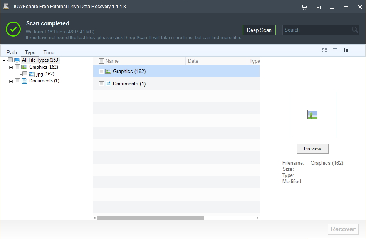The image size is (366, 239).
Task: Click the Documents page icon in tree
Action: click(x=24, y=81)
